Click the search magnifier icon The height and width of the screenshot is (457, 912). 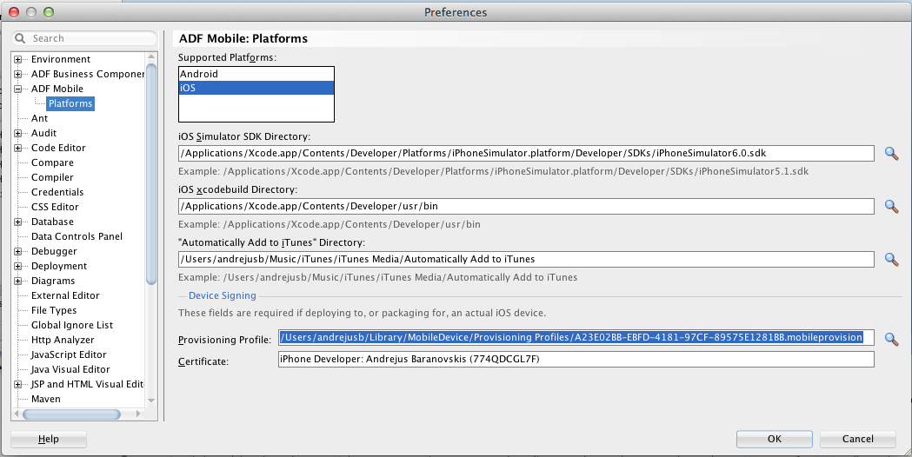(x=21, y=38)
